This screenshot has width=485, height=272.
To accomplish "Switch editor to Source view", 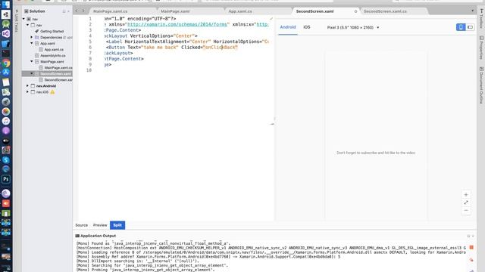I will (82, 225).
